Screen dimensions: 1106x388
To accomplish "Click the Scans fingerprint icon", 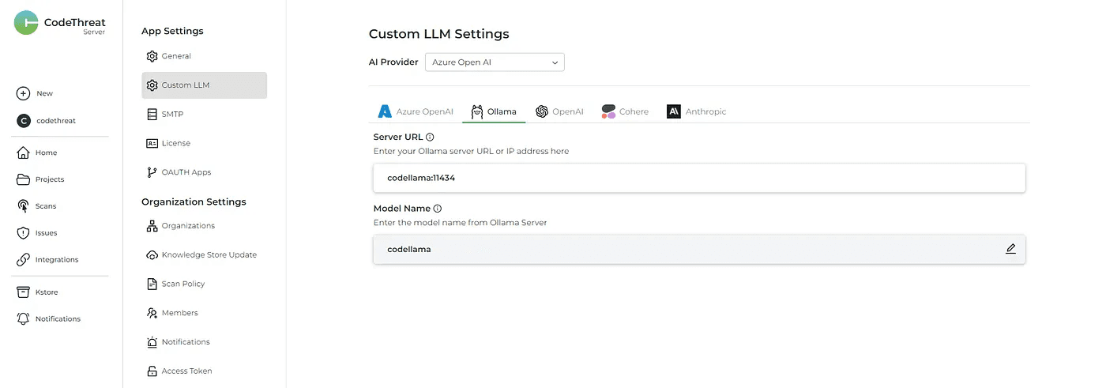I will [24, 206].
